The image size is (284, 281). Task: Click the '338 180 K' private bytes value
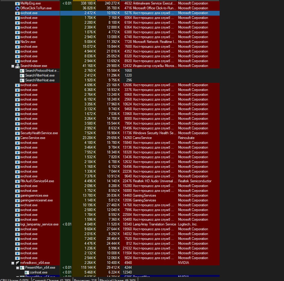click(88, 3)
